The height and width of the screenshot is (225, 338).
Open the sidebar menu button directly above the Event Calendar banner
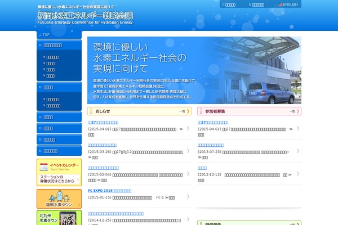59,151
